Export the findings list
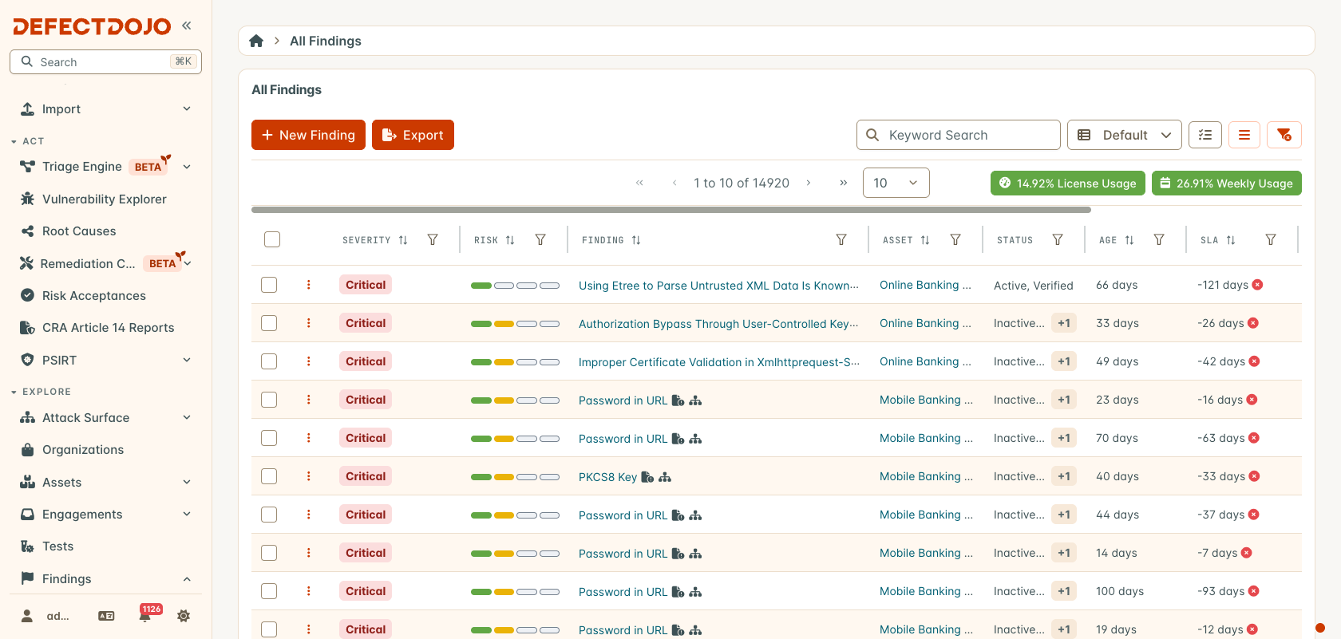 (x=413, y=135)
